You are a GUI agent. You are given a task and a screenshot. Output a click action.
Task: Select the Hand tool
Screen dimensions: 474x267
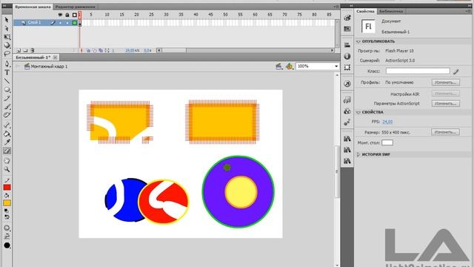click(7, 161)
